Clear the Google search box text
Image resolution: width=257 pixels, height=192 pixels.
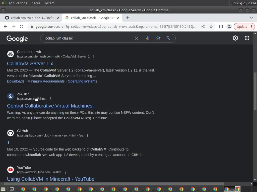[x=136, y=38]
